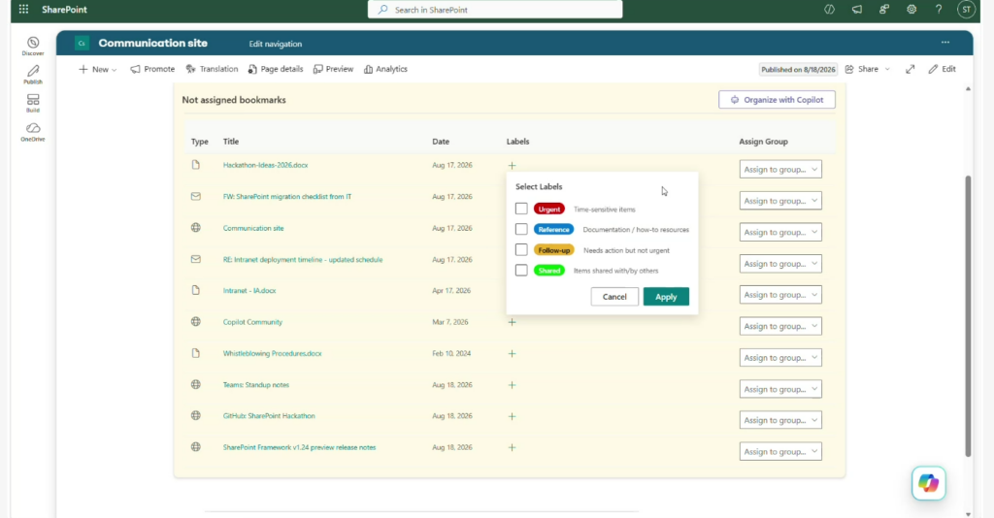This screenshot has width=994, height=518.
Task: Select the yellow Follow-up label badge
Action: [x=553, y=250]
